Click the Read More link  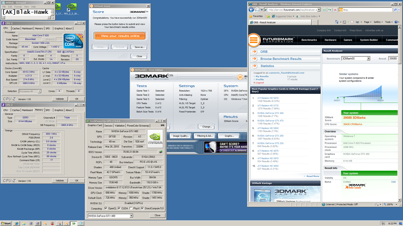(313, 176)
